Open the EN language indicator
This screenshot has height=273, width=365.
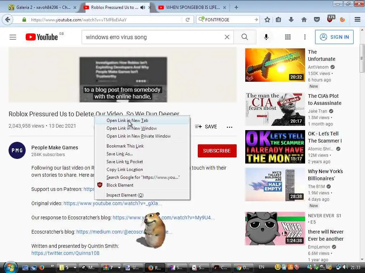click(261, 267)
